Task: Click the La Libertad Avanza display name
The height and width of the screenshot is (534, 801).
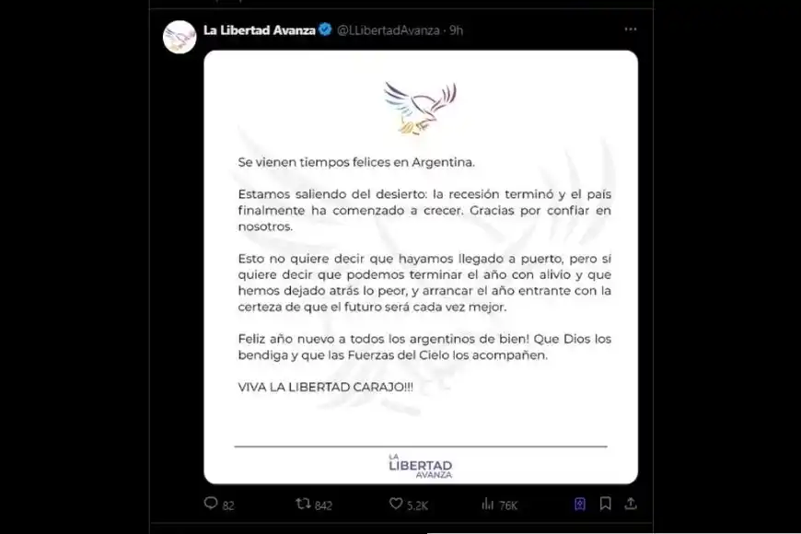Action: 259,30
